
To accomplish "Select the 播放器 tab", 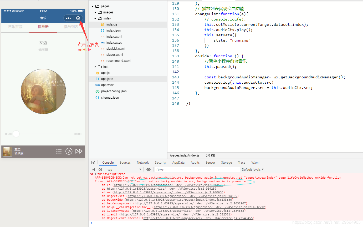I will pos(43,27).
